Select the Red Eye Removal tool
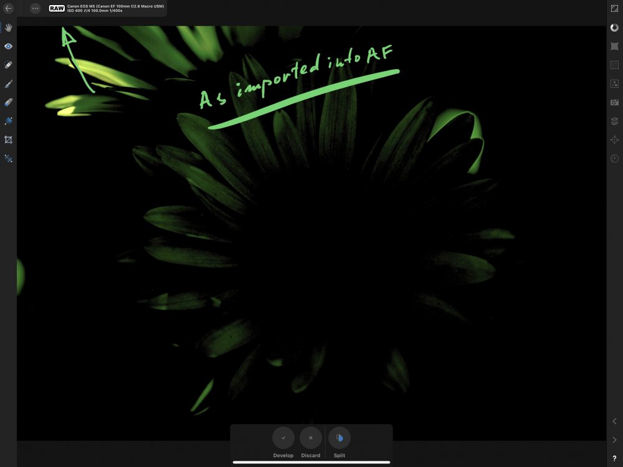623x467 pixels. coord(8,47)
